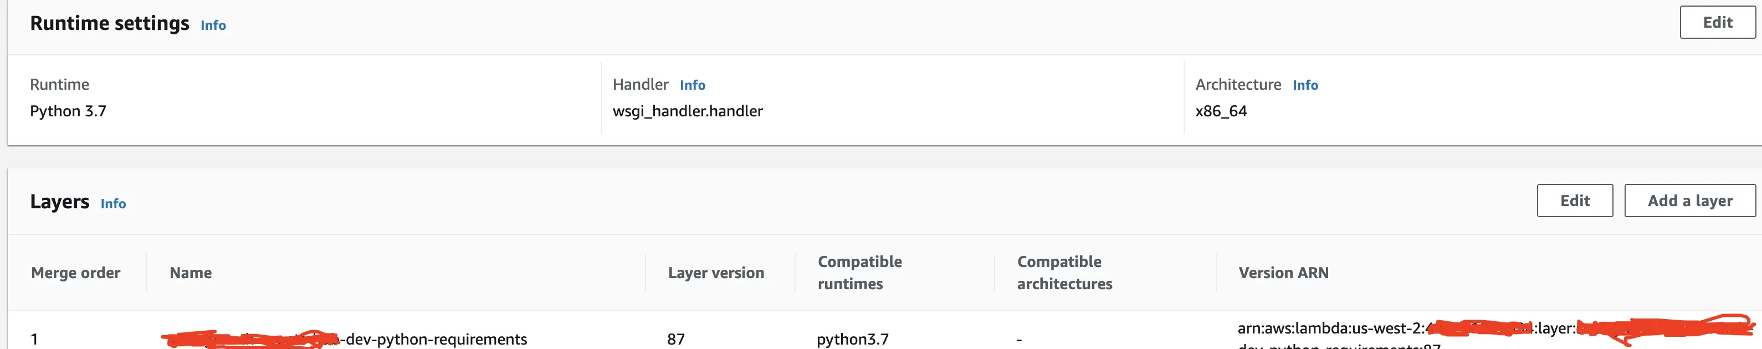This screenshot has height=349, width=1762.
Task: Open the Layers Info link
Action: [x=113, y=204]
